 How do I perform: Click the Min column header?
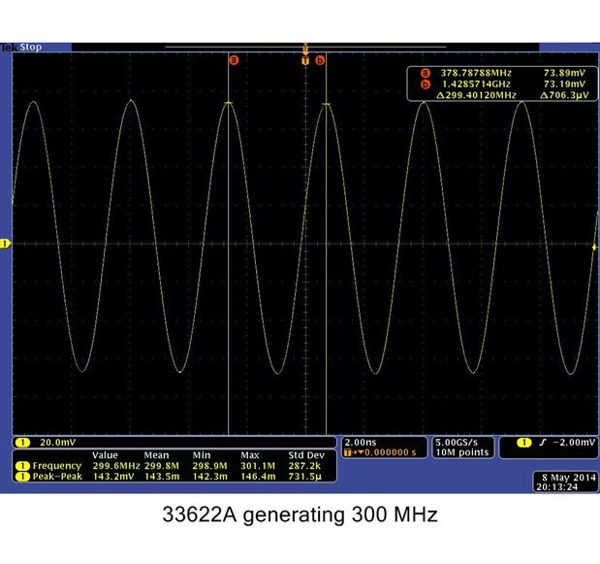pos(202,455)
